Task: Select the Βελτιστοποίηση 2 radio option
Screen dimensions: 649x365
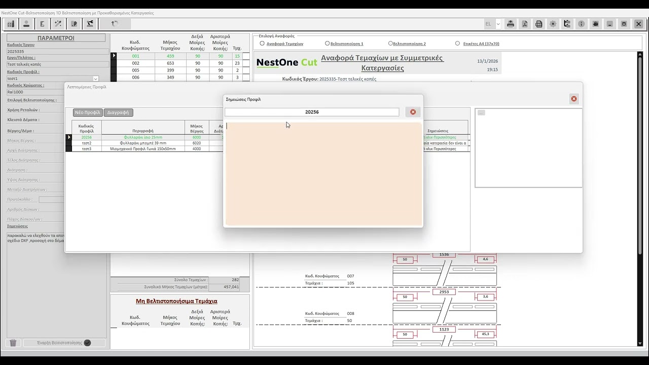Action: (x=390, y=44)
